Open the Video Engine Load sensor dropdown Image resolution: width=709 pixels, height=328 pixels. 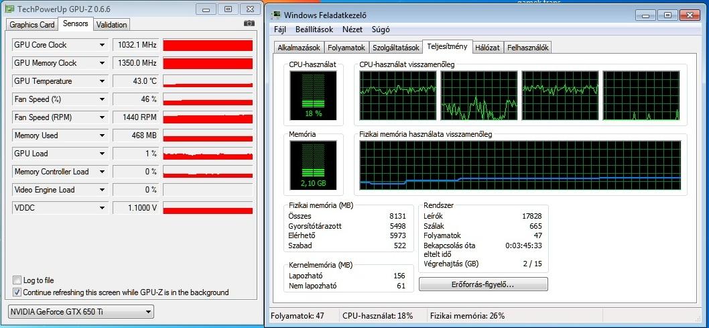tap(102, 190)
